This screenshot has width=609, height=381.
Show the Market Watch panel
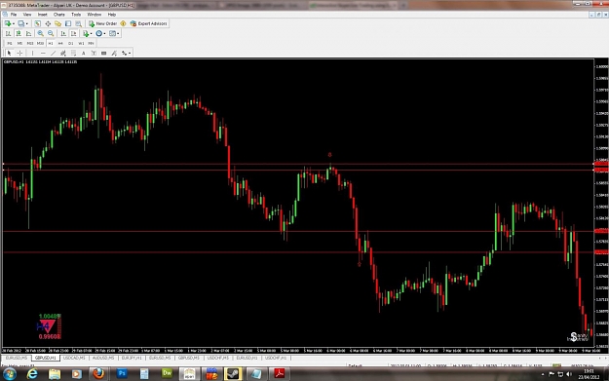(x=38, y=23)
